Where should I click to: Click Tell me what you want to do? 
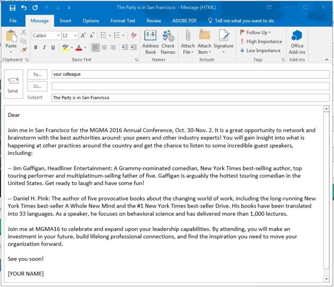coord(241,20)
